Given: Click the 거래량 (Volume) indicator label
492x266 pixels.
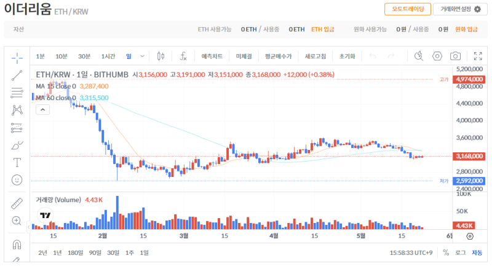Looking at the screenshot, I should click(x=58, y=200).
